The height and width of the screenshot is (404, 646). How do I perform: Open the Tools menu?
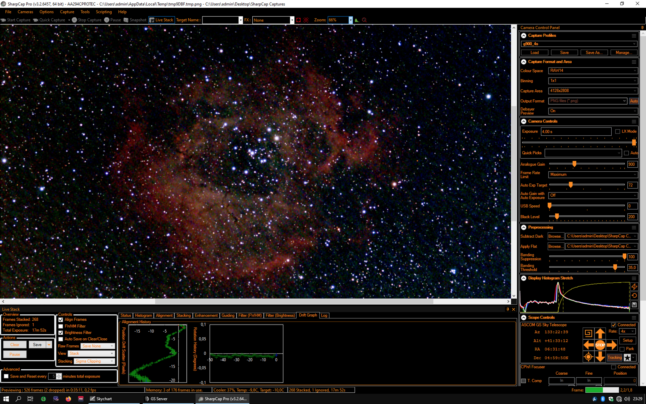click(x=85, y=12)
